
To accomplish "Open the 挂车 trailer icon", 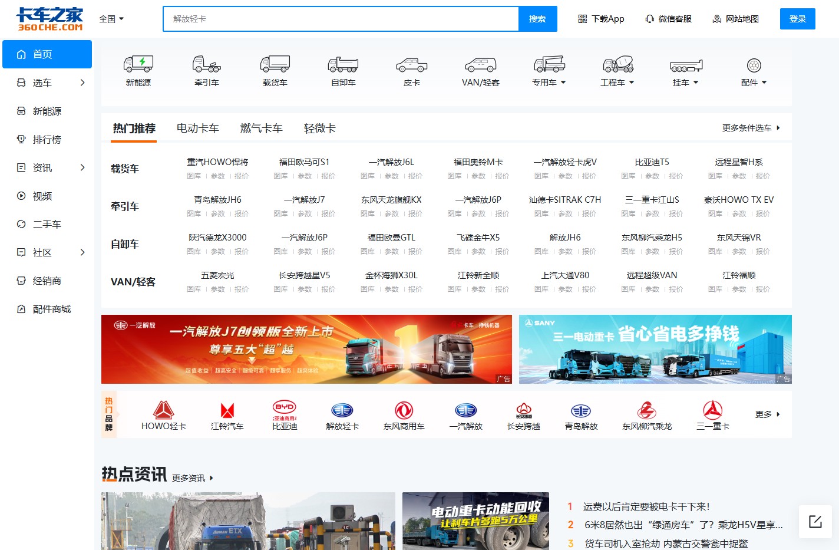I will pyautogui.click(x=686, y=65).
